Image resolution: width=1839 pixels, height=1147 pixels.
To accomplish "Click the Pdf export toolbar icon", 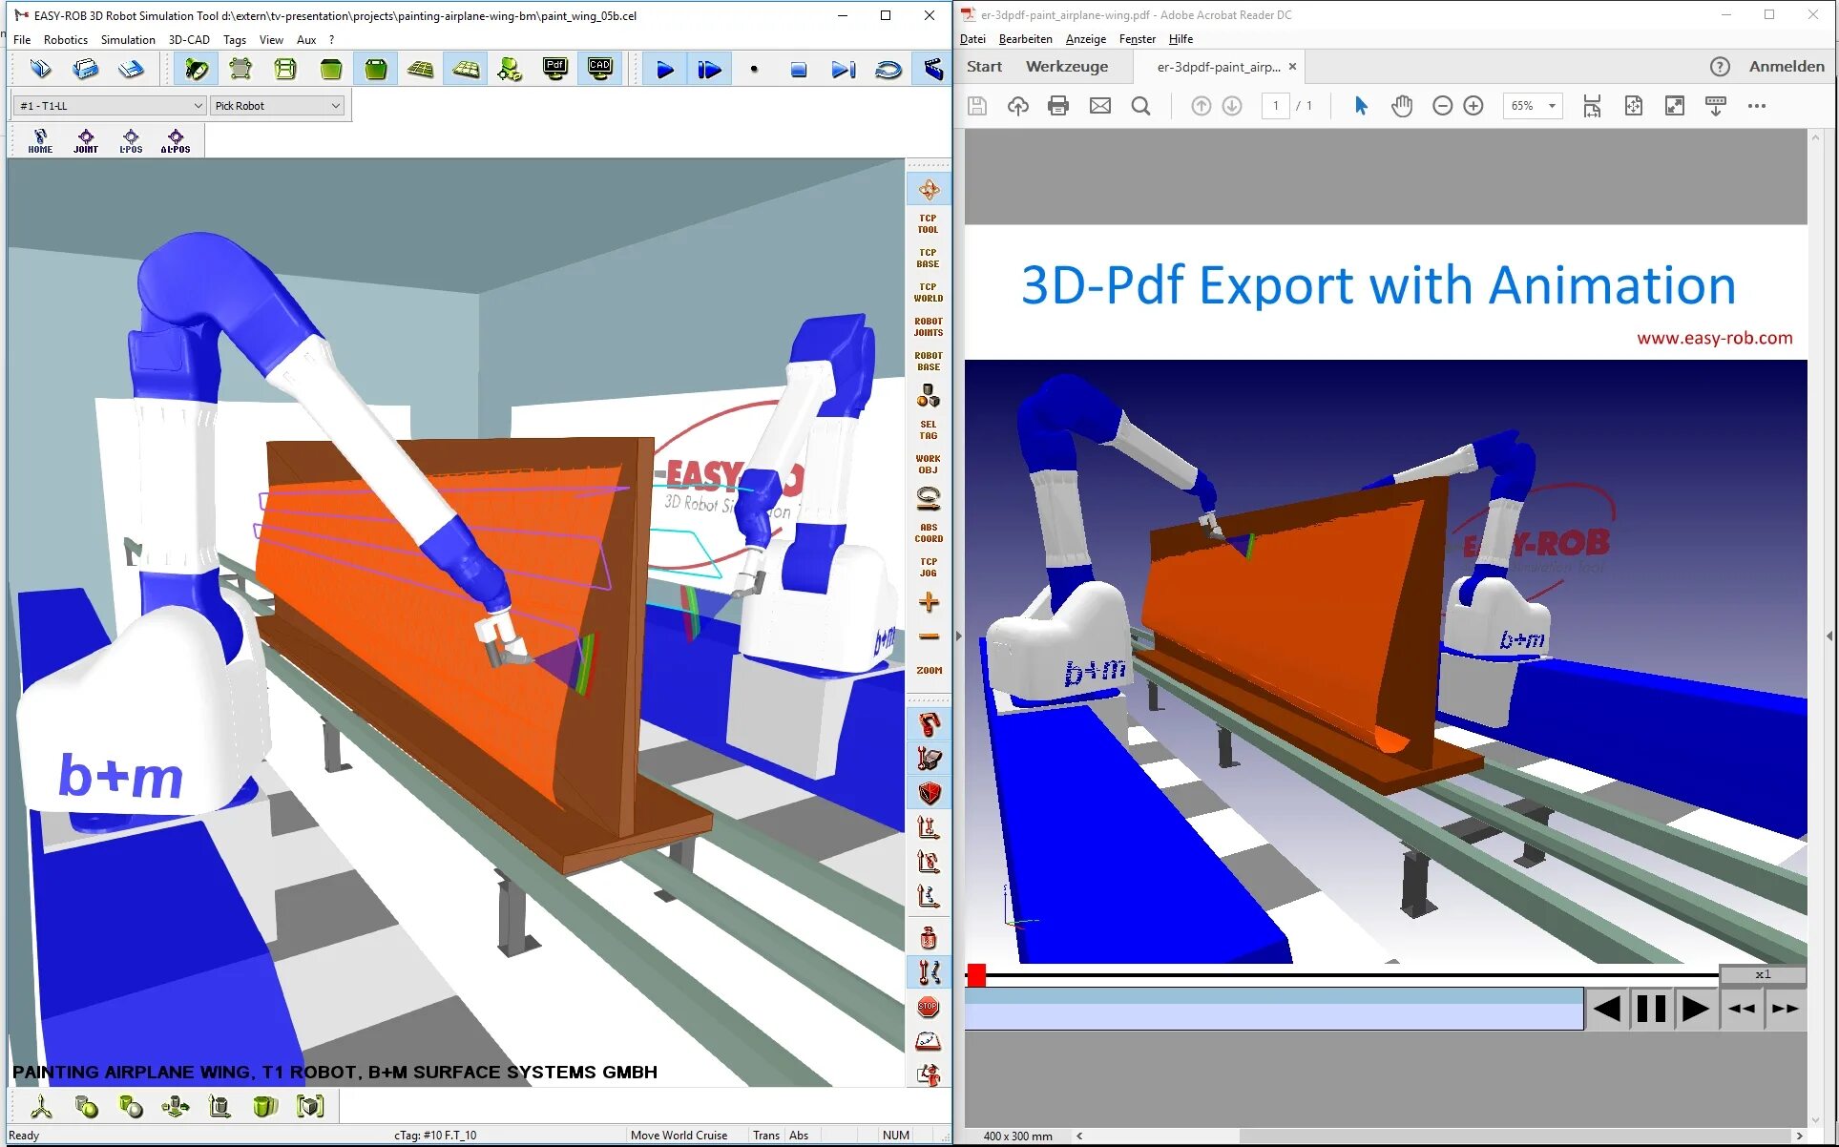I will click(554, 69).
